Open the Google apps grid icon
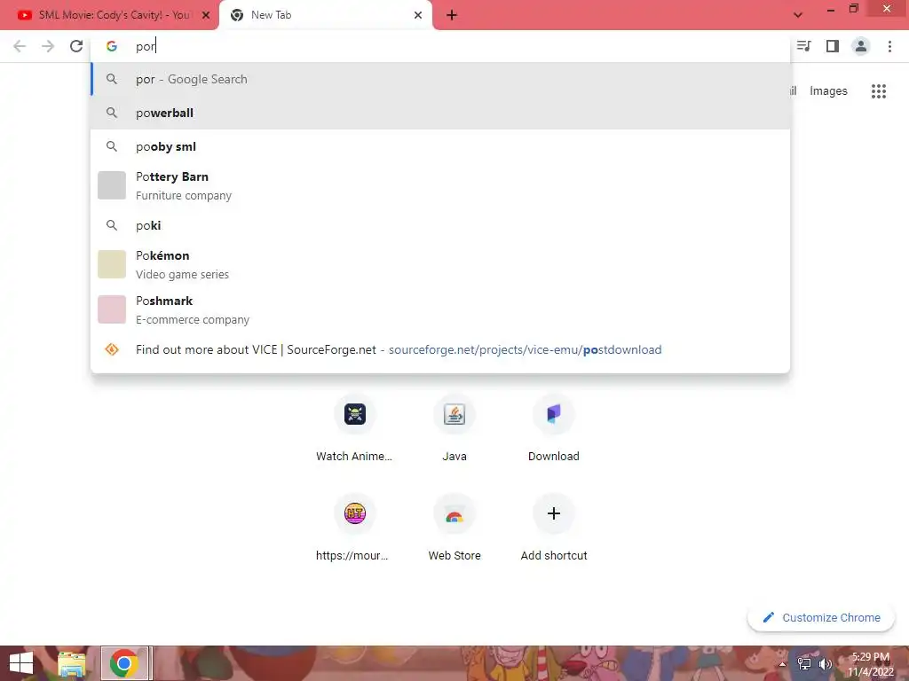The height and width of the screenshot is (681, 909). [x=879, y=91]
